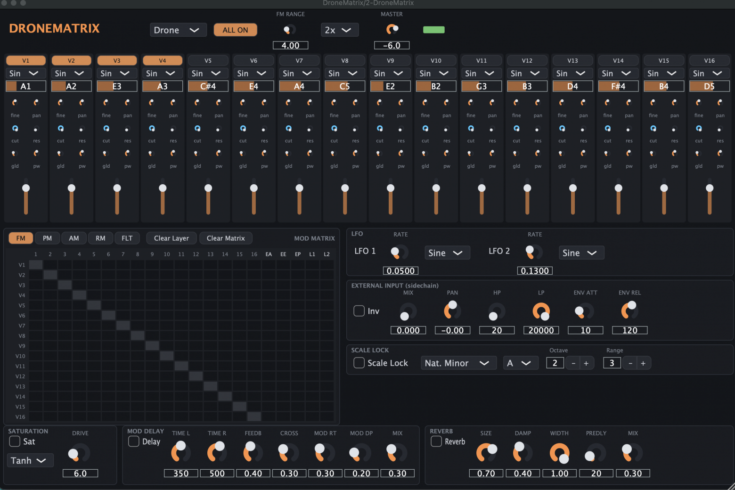
Task: Click the delay CROSS knob
Action: [x=288, y=453]
